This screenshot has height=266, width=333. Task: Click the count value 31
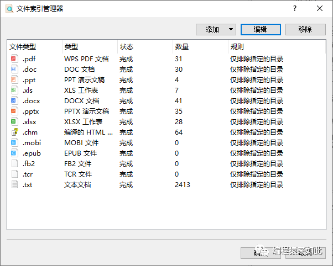pos(178,58)
